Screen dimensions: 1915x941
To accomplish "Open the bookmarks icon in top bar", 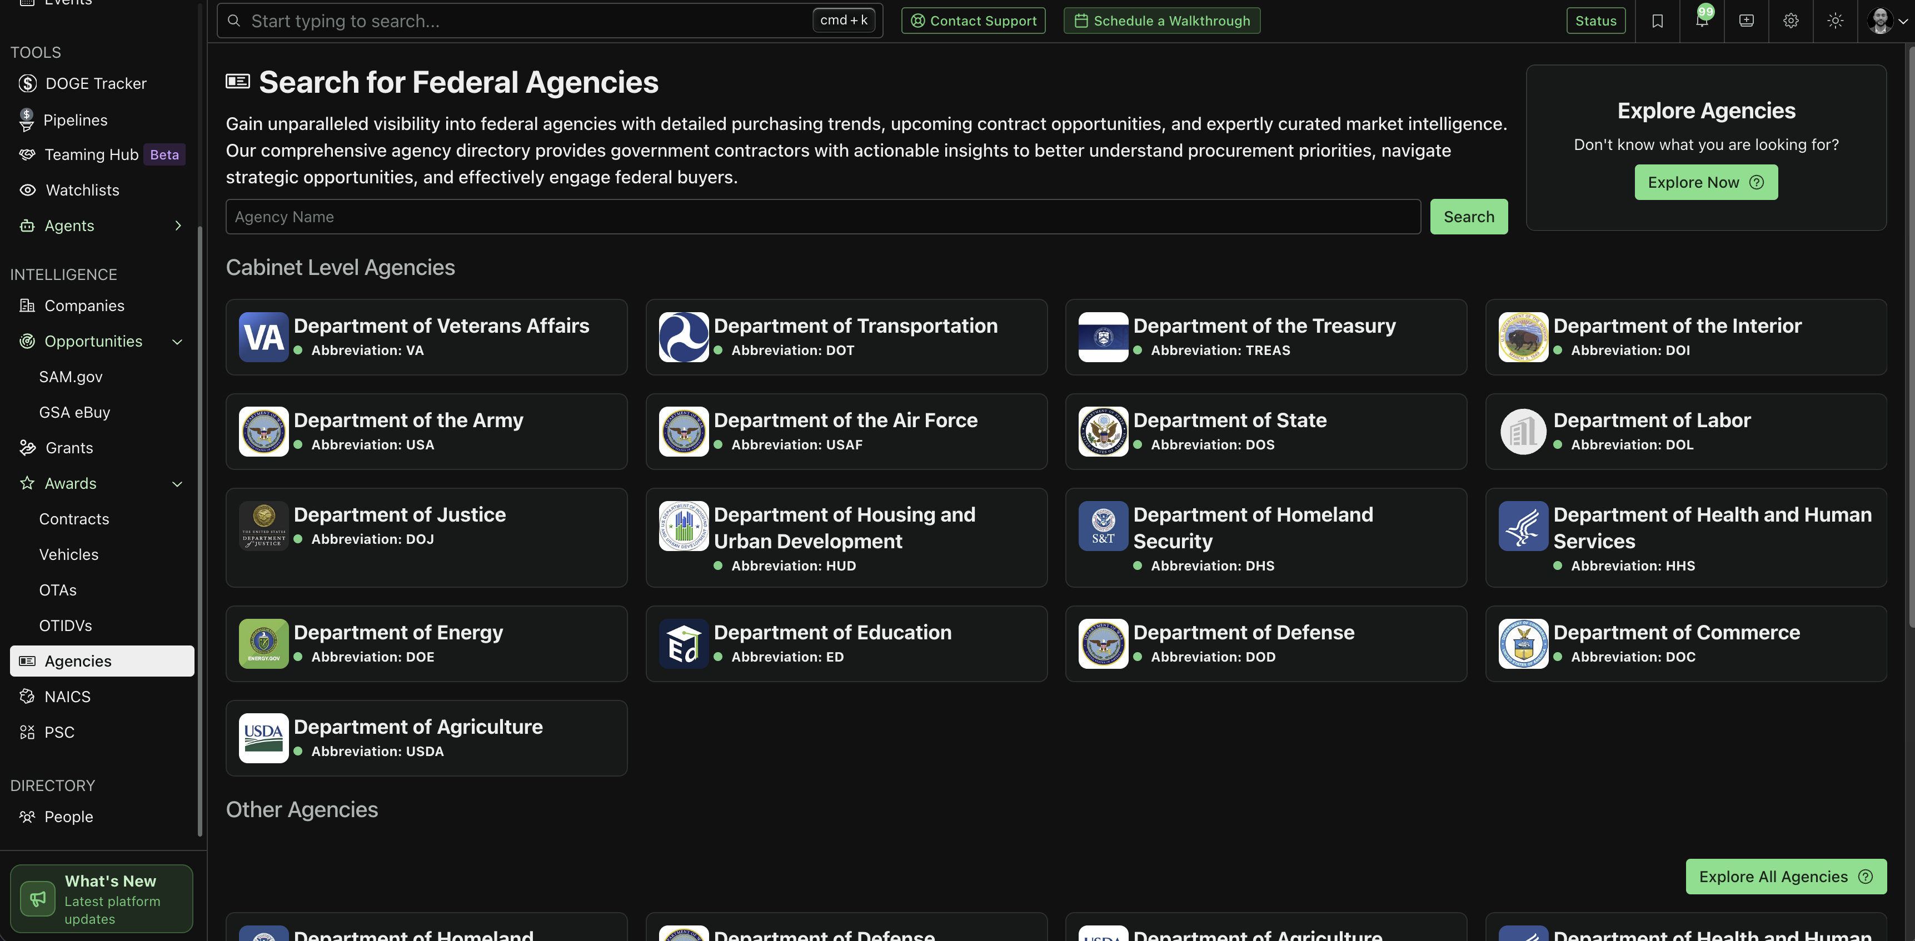I will tap(1657, 21).
